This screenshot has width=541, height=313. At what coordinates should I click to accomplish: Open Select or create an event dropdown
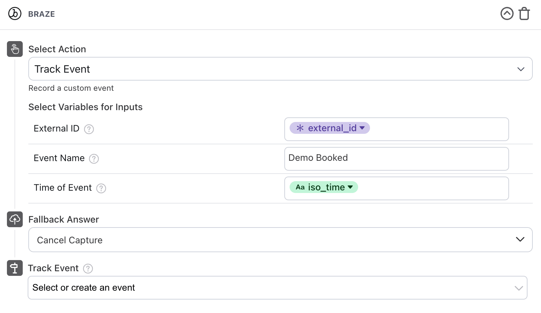click(x=277, y=288)
